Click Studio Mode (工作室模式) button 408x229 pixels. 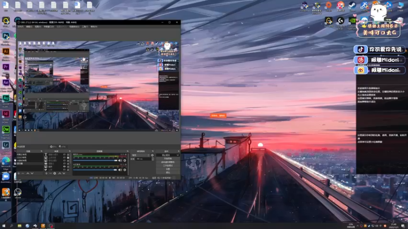point(168,165)
